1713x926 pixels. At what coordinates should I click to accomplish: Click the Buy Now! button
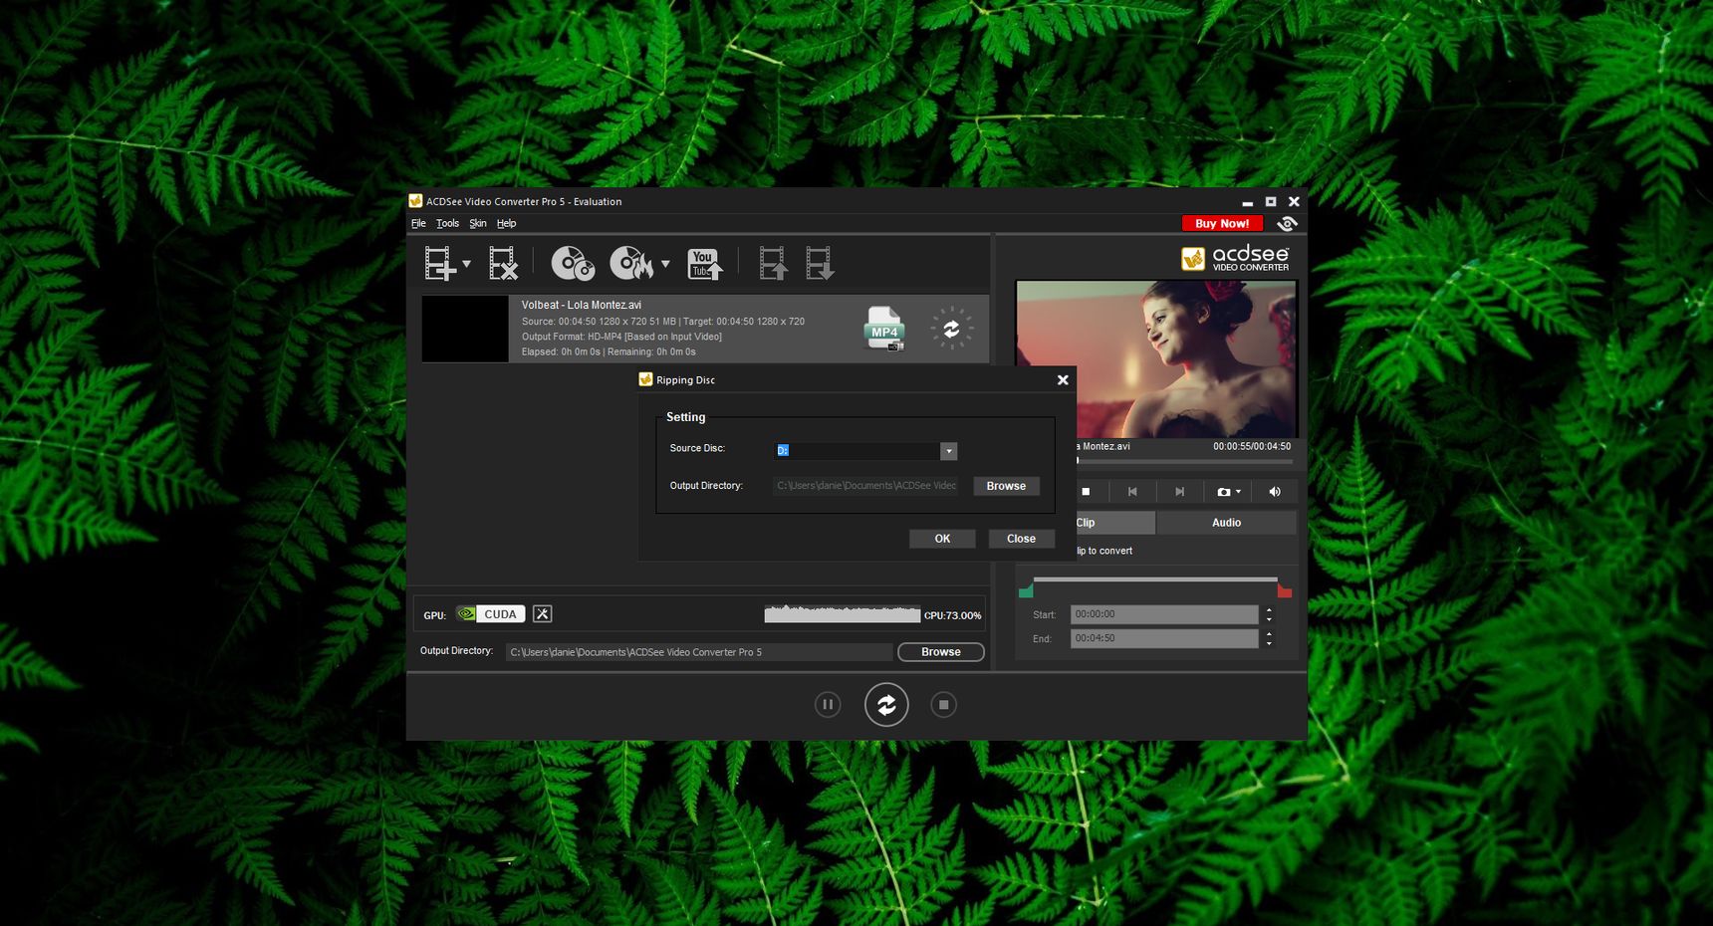coord(1222,224)
